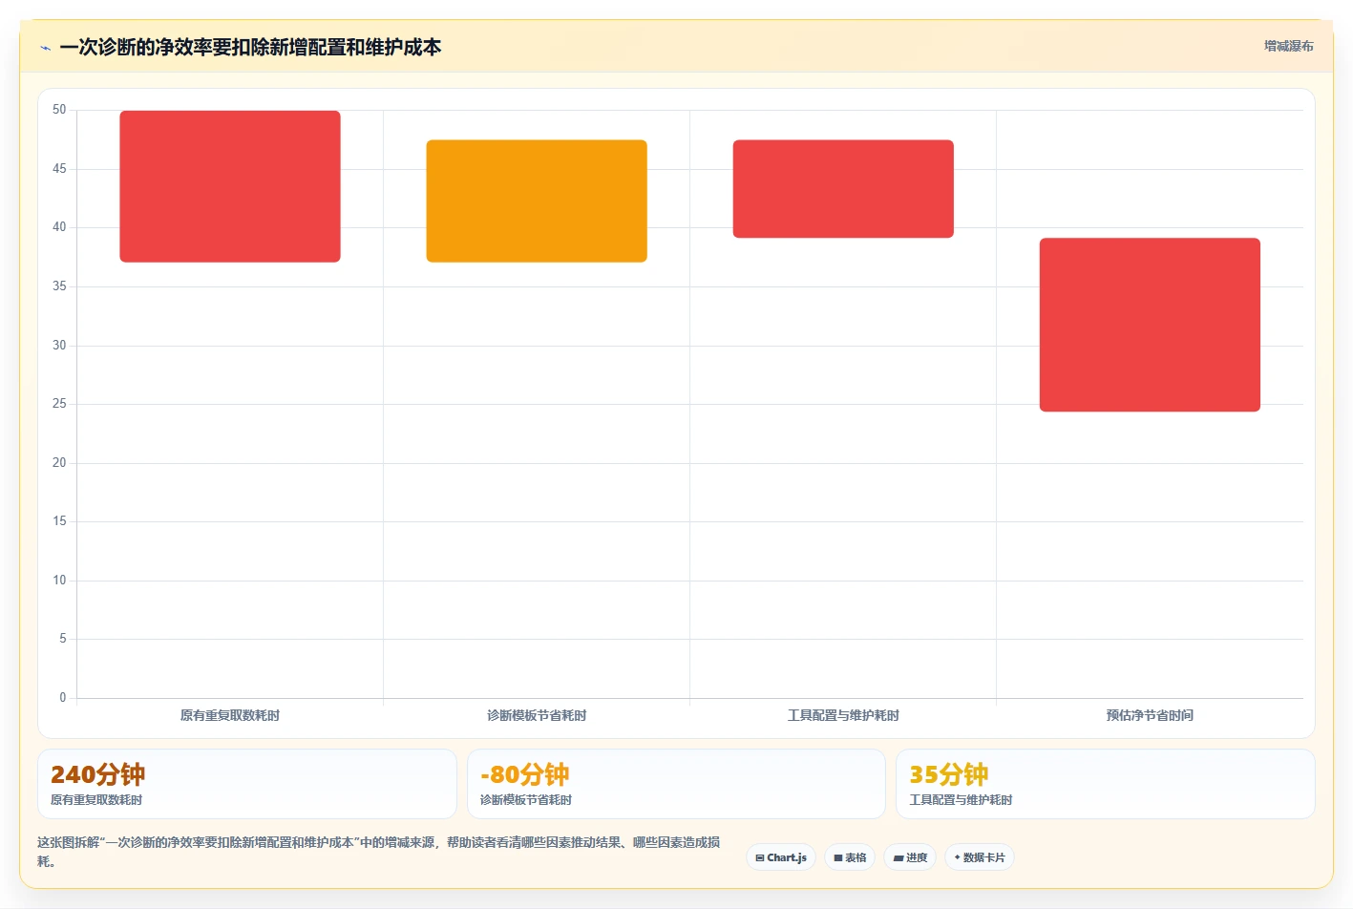The image size is (1353, 909).
Task: Click the y-axis value 0
Action: point(63,698)
